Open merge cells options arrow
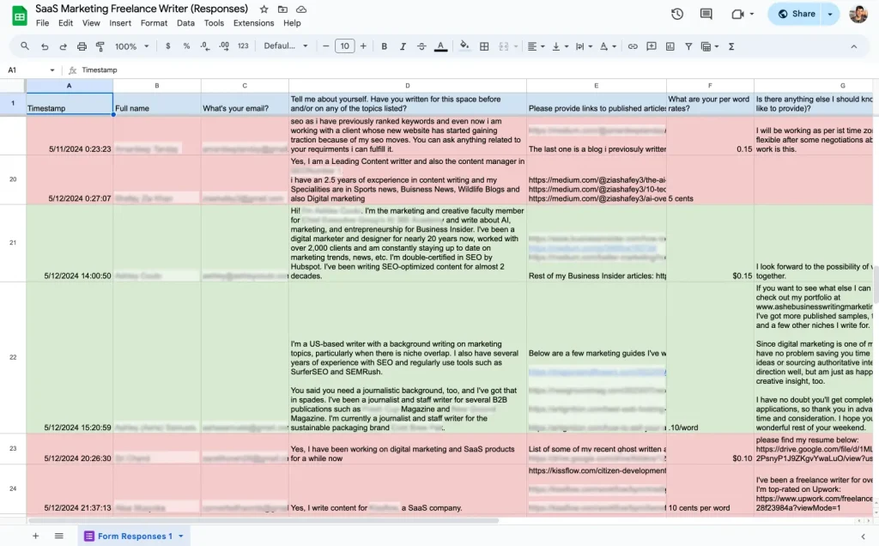The width and height of the screenshot is (879, 546). point(516,46)
